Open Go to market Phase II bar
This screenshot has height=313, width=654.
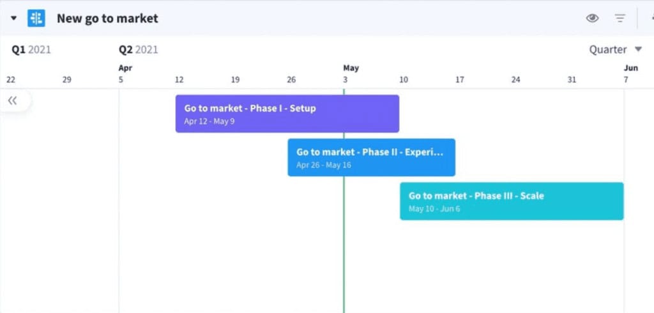[x=371, y=157]
